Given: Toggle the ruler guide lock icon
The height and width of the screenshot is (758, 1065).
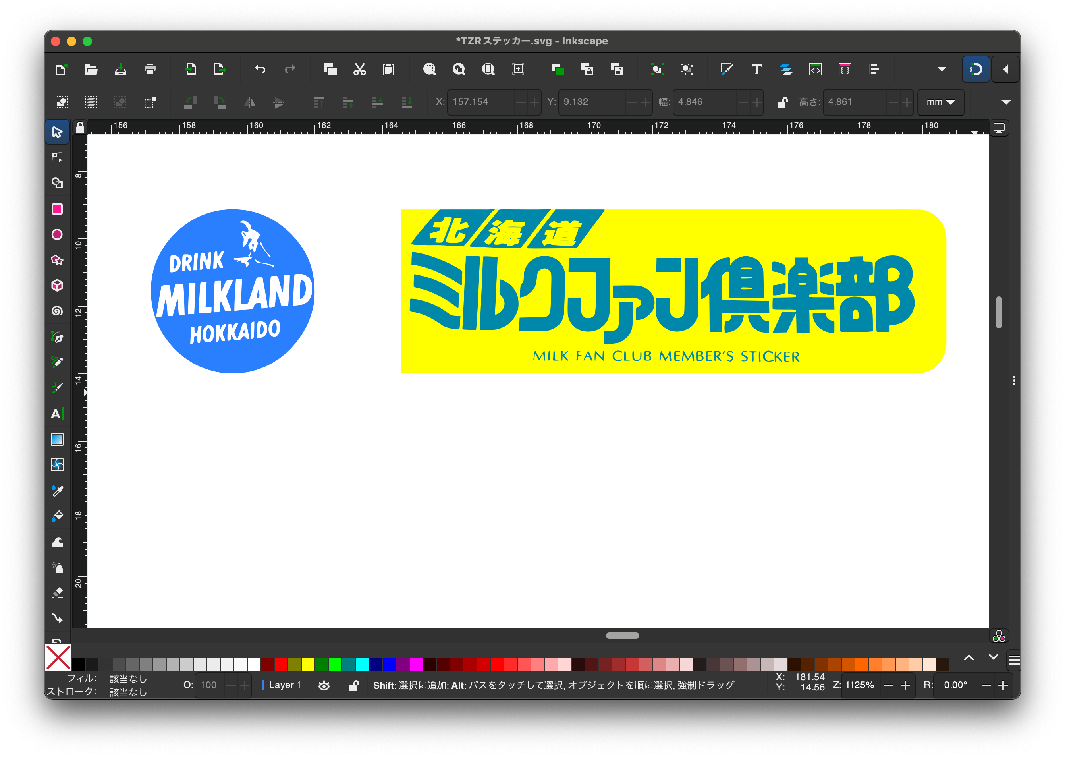Looking at the screenshot, I should pos(80,128).
